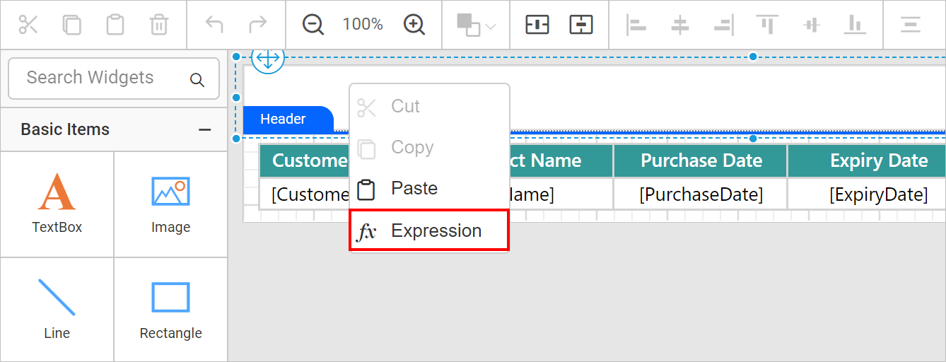Click the search magnifier icon
This screenshot has height=362, width=946.
pyautogui.click(x=197, y=80)
